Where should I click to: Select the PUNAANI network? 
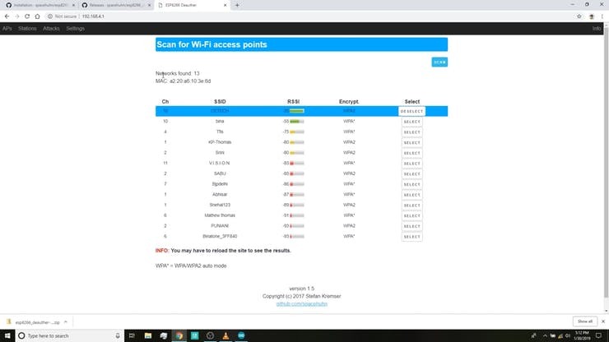click(x=412, y=226)
